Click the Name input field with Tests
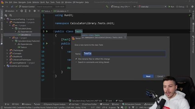The height and width of the screenshot is (109, 195). [123, 54]
